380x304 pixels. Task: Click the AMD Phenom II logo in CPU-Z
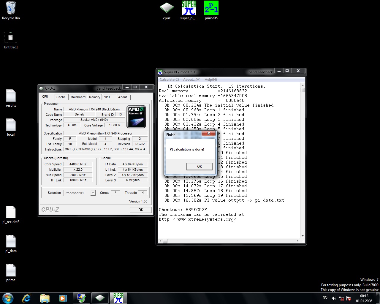136,117
